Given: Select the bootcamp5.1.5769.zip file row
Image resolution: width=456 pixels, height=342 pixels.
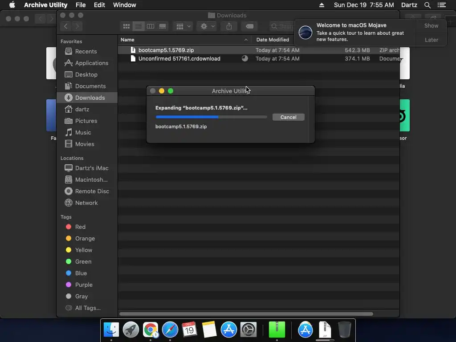Looking at the screenshot, I should click(x=259, y=50).
